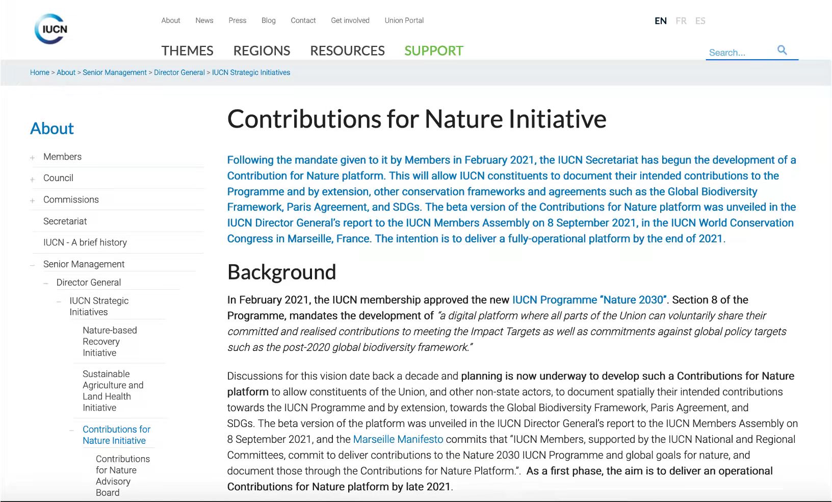
Task: Go to Home in breadcrumb
Action: (39, 72)
